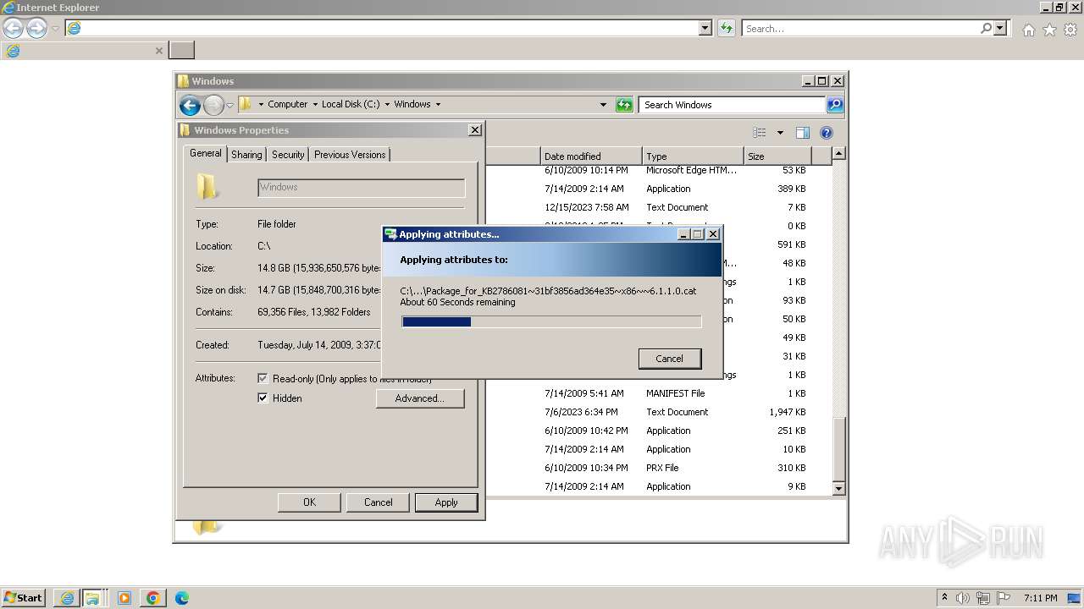
Task: Click the taskbar clock 7:11 PM
Action: click(x=1040, y=598)
